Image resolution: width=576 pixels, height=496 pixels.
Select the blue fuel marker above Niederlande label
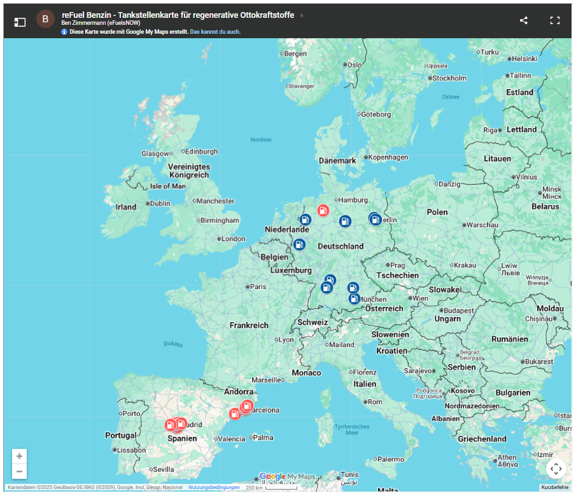(x=306, y=219)
